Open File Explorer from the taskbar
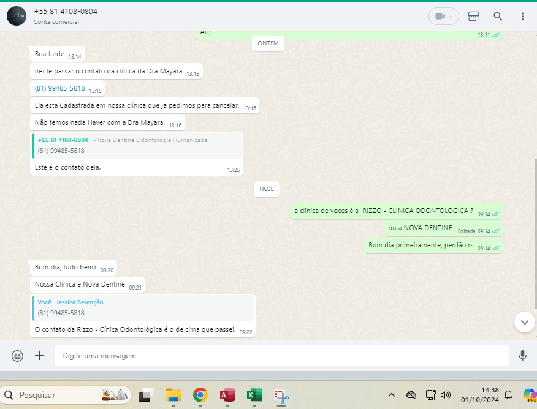Screen dimensions: 537x409 pos(173,396)
